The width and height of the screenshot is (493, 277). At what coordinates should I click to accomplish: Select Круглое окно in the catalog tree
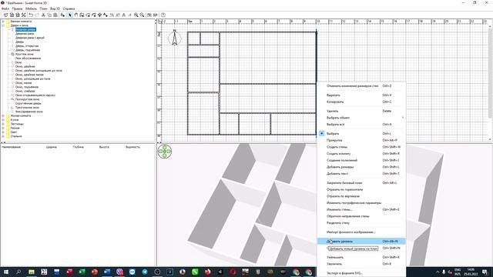coord(24,54)
